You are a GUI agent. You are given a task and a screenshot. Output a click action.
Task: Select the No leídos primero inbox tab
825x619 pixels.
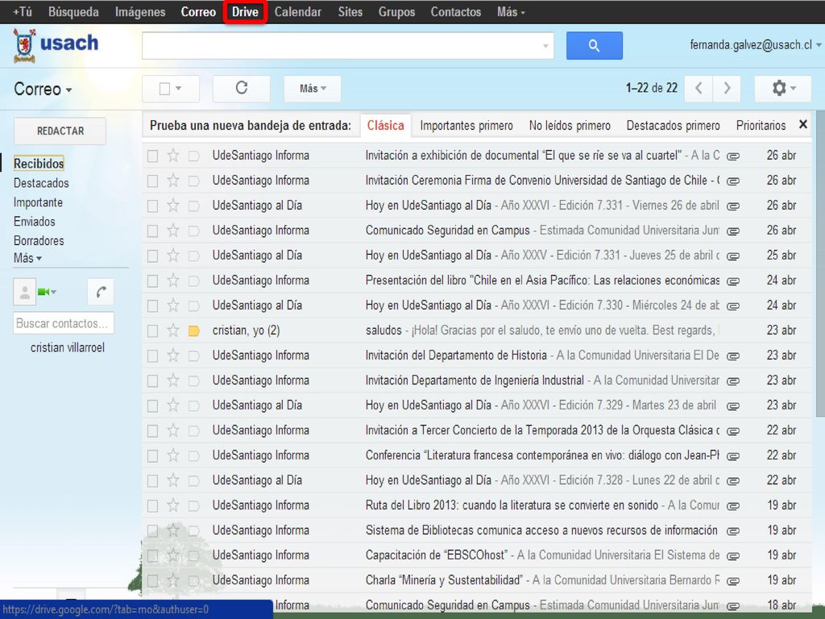click(570, 126)
